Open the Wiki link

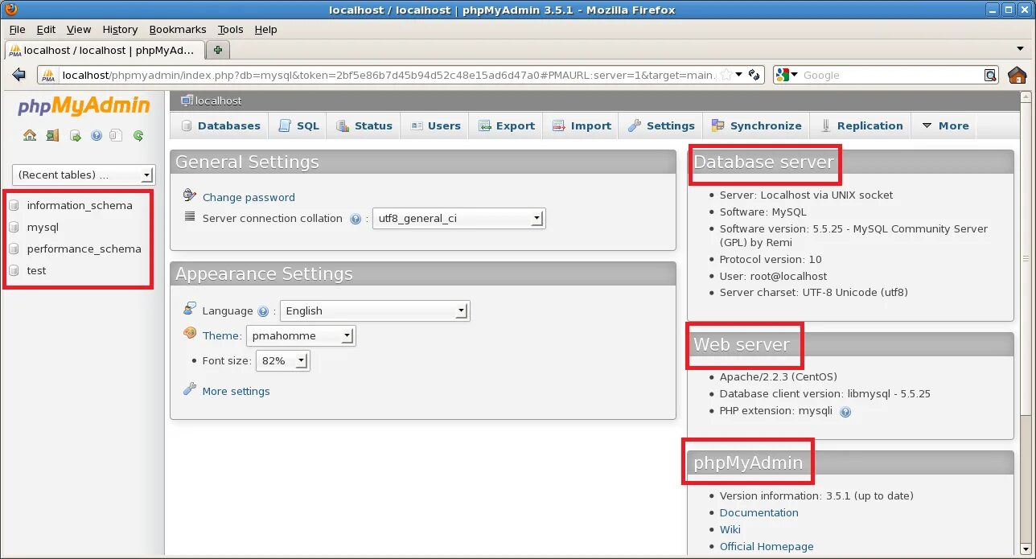tap(730, 529)
